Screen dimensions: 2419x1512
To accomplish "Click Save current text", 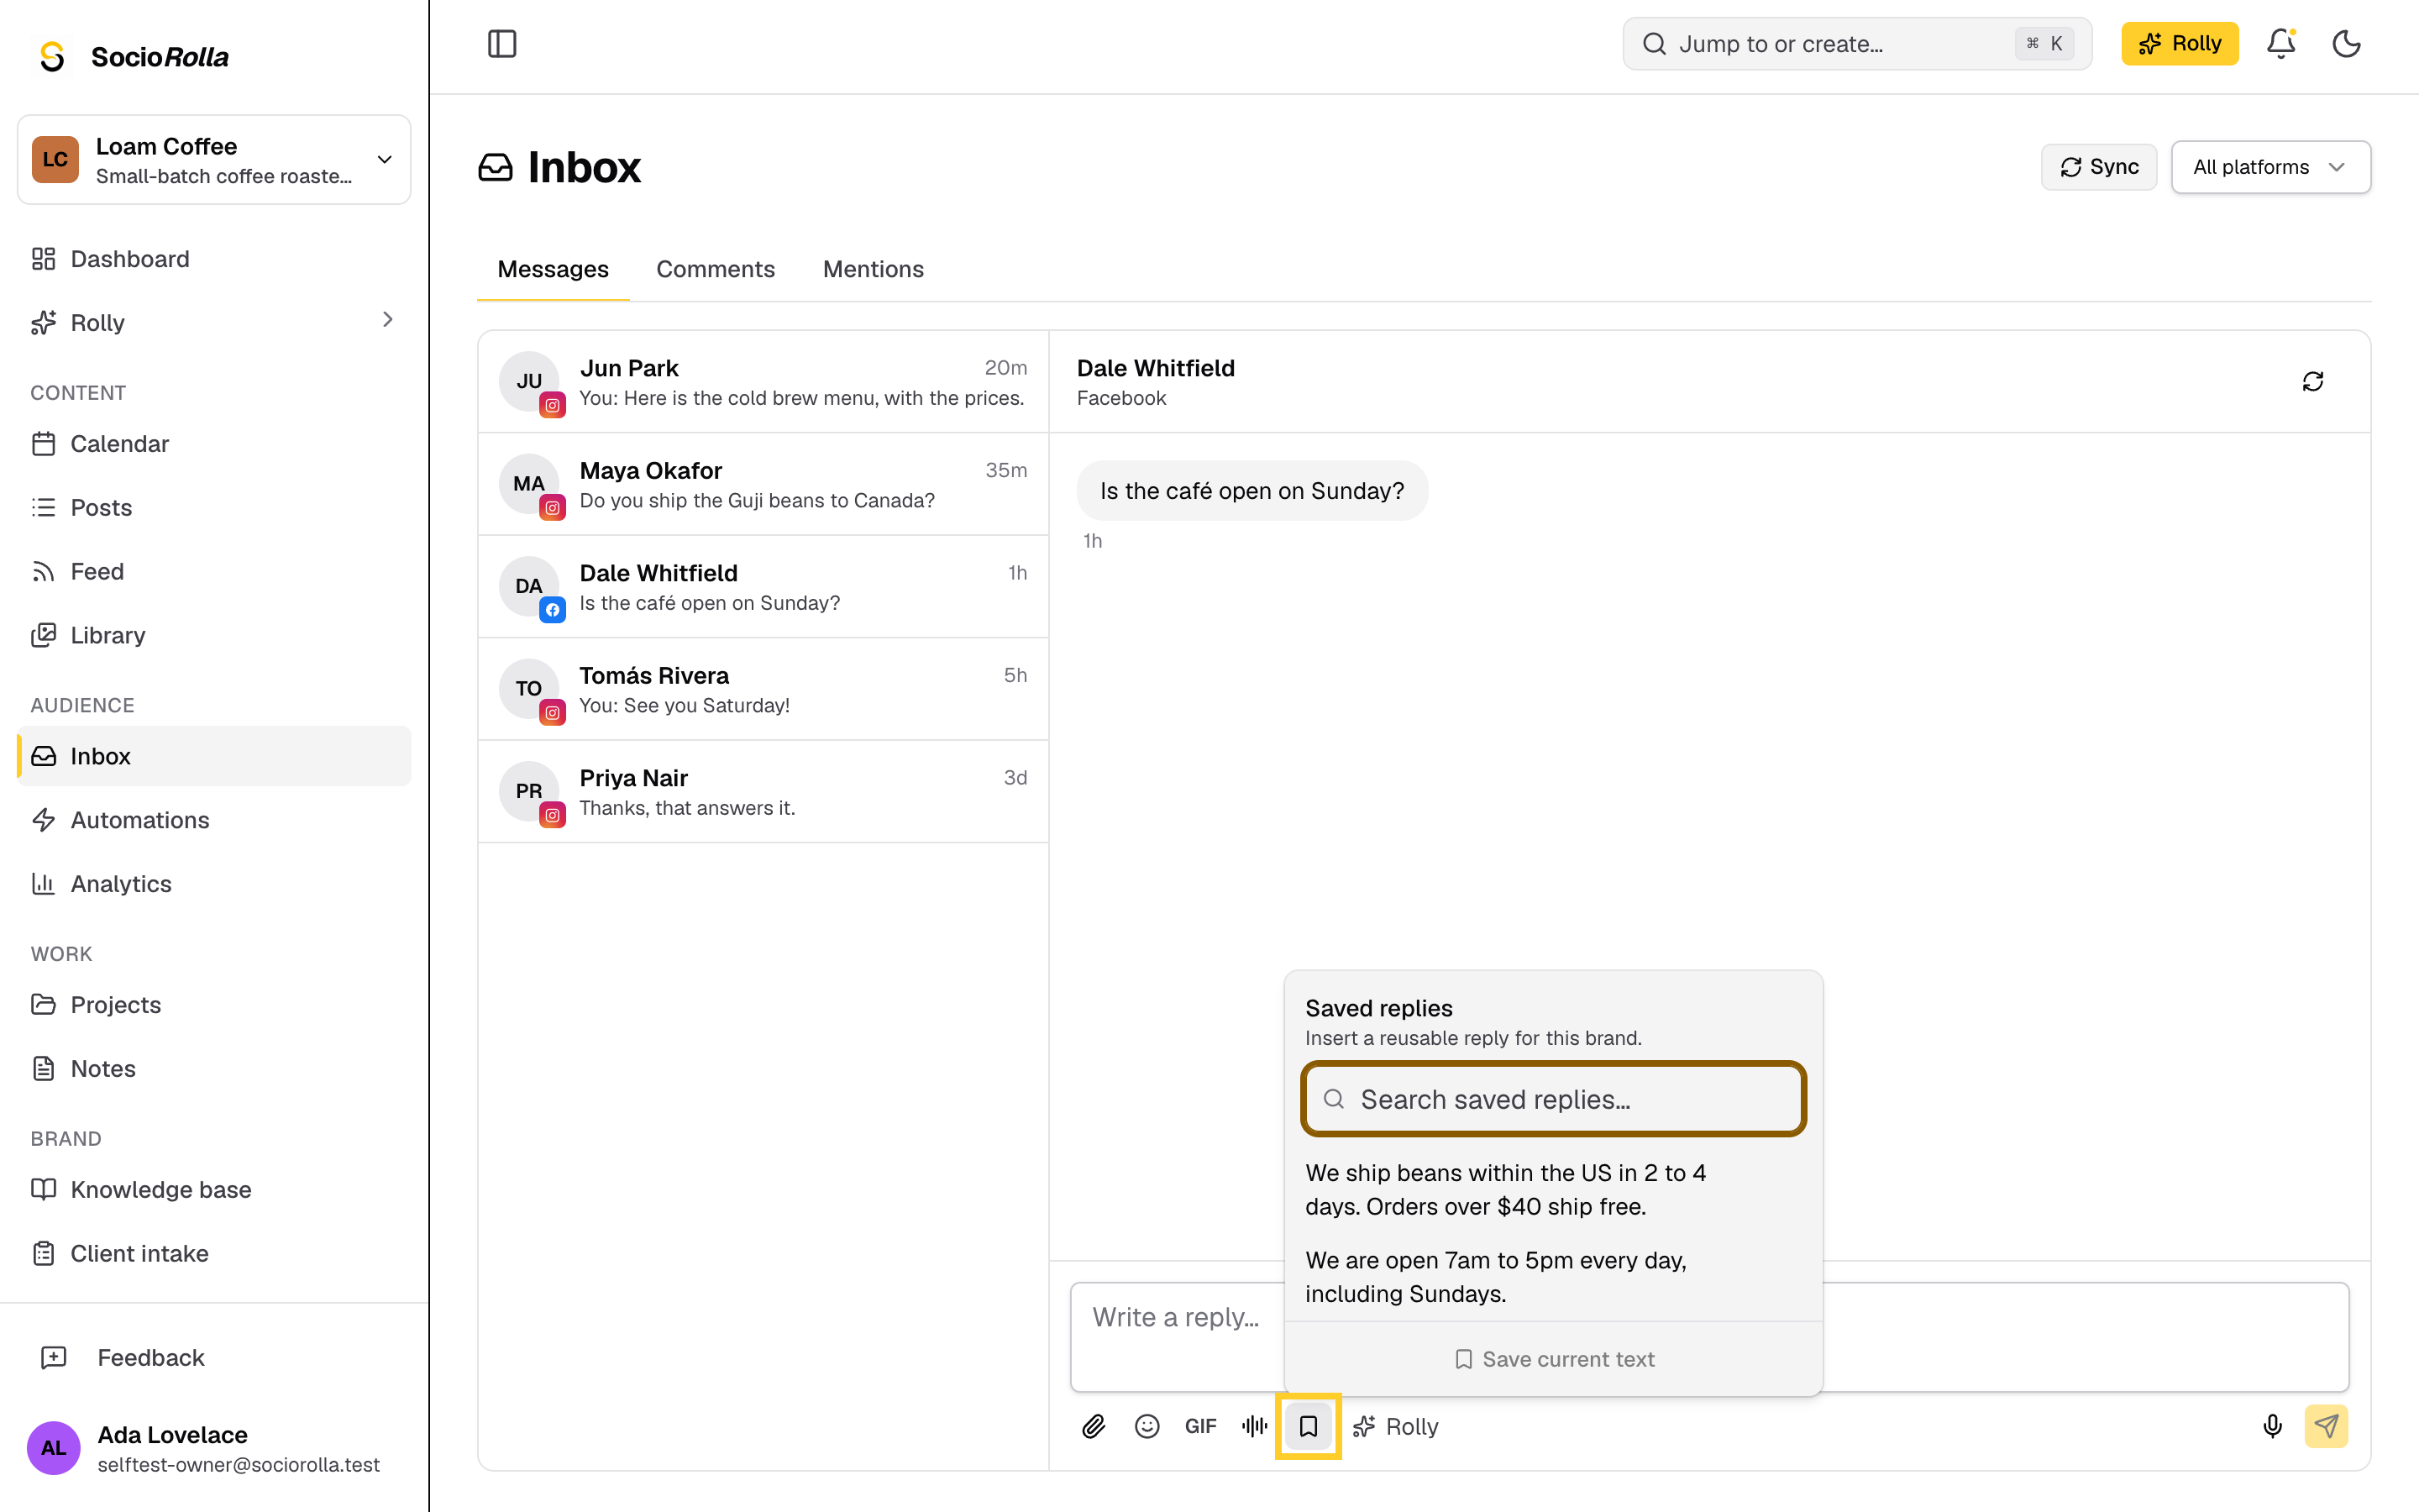I will pos(1553,1359).
